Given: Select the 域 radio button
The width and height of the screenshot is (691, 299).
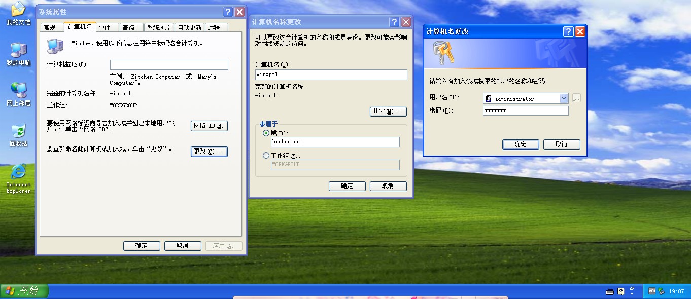Looking at the screenshot, I should point(266,133).
